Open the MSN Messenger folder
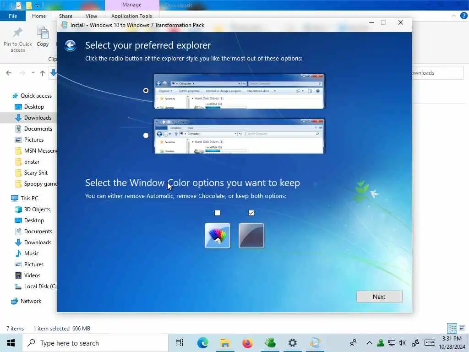 click(36, 151)
